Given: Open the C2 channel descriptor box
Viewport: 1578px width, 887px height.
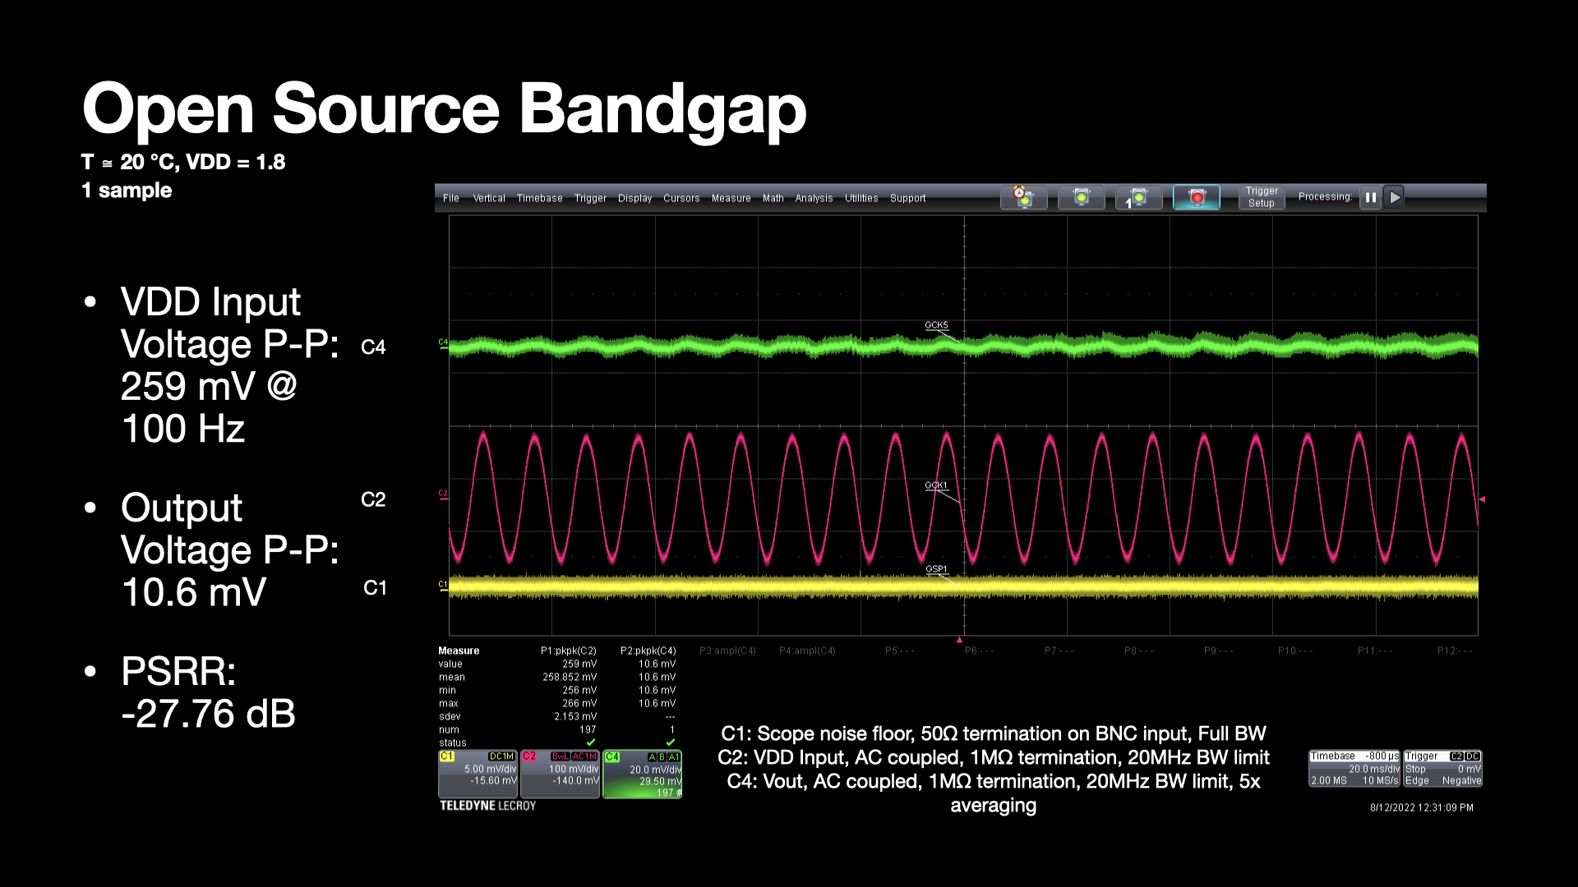Looking at the screenshot, I should click(x=560, y=774).
